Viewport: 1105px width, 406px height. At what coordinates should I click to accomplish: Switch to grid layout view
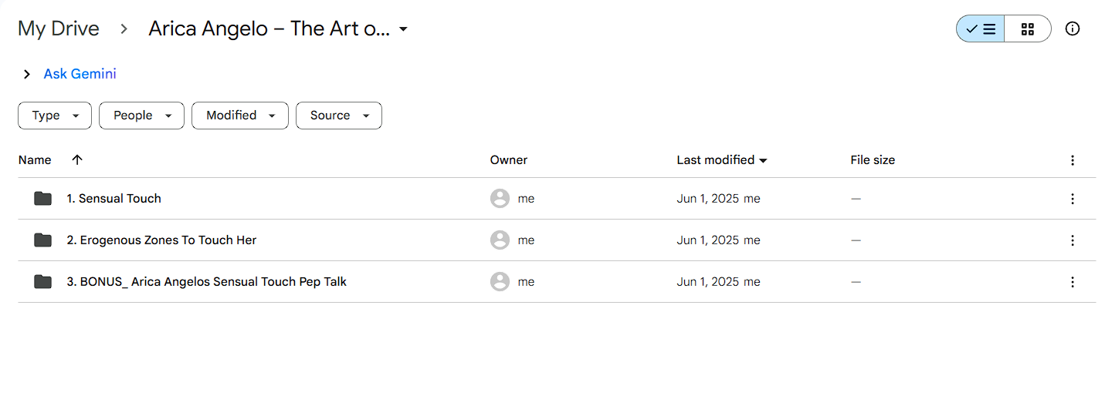coord(1027,29)
